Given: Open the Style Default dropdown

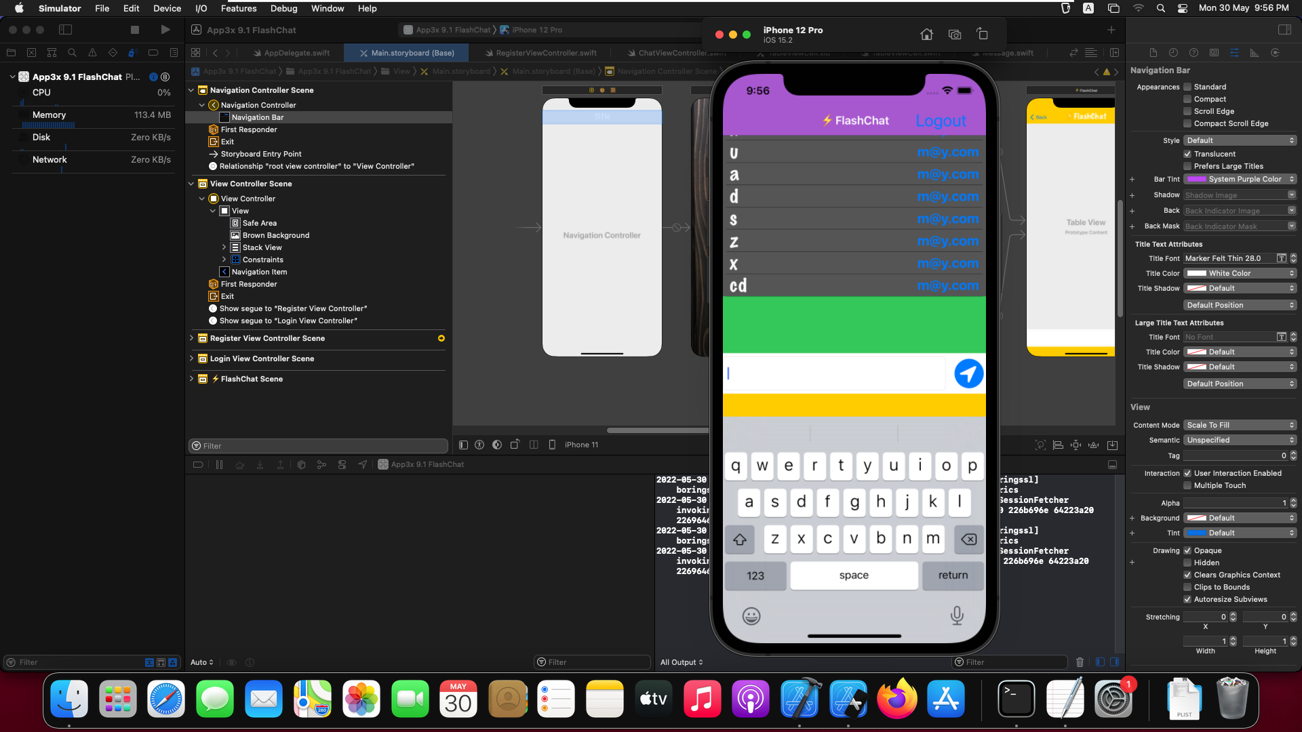Looking at the screenshot, I should (1240, 140).
